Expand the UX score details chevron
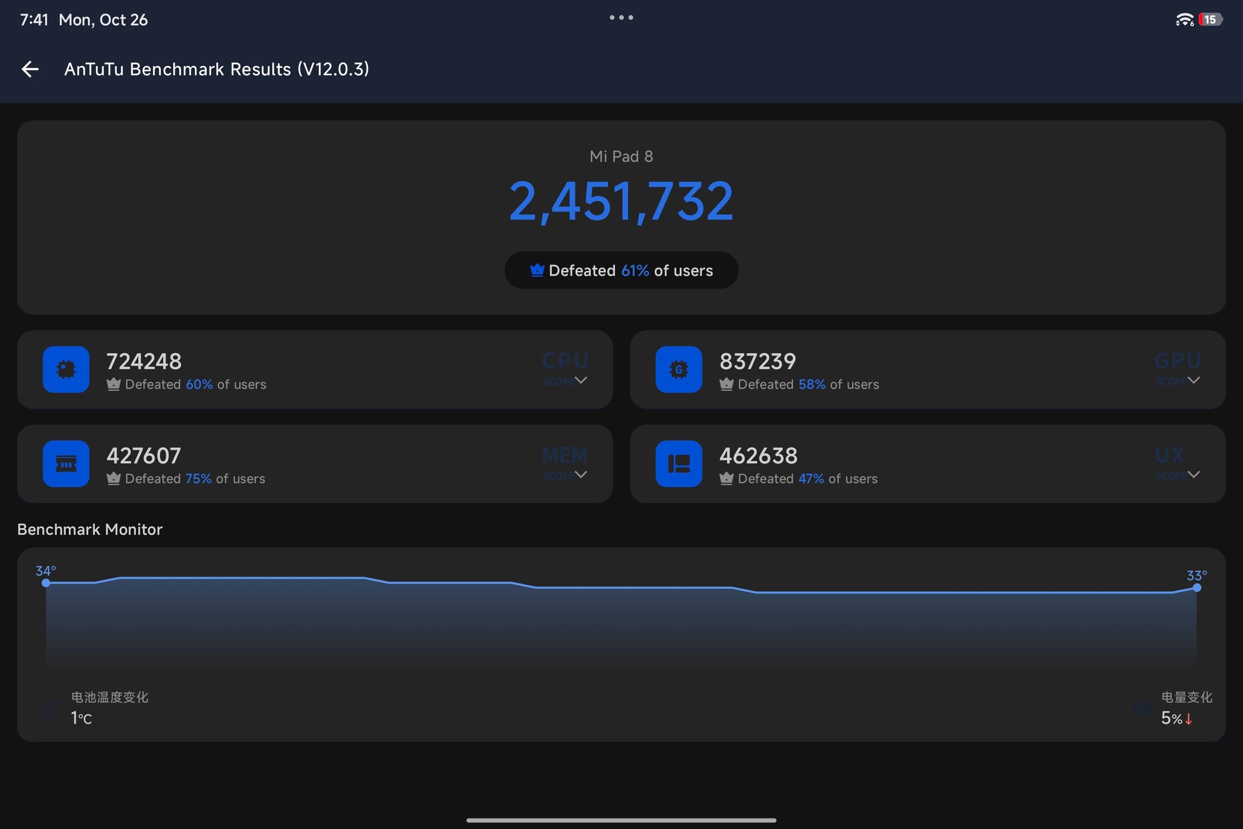Screen dimensions: 1243x829 tap(1193, 474)
